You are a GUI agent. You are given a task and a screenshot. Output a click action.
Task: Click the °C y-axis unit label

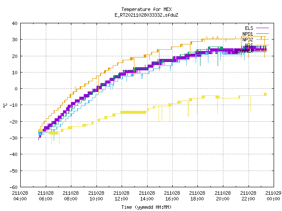tap(5, 105)
